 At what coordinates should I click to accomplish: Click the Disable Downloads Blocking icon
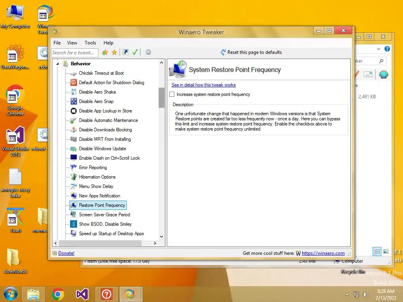coord(74,130)
